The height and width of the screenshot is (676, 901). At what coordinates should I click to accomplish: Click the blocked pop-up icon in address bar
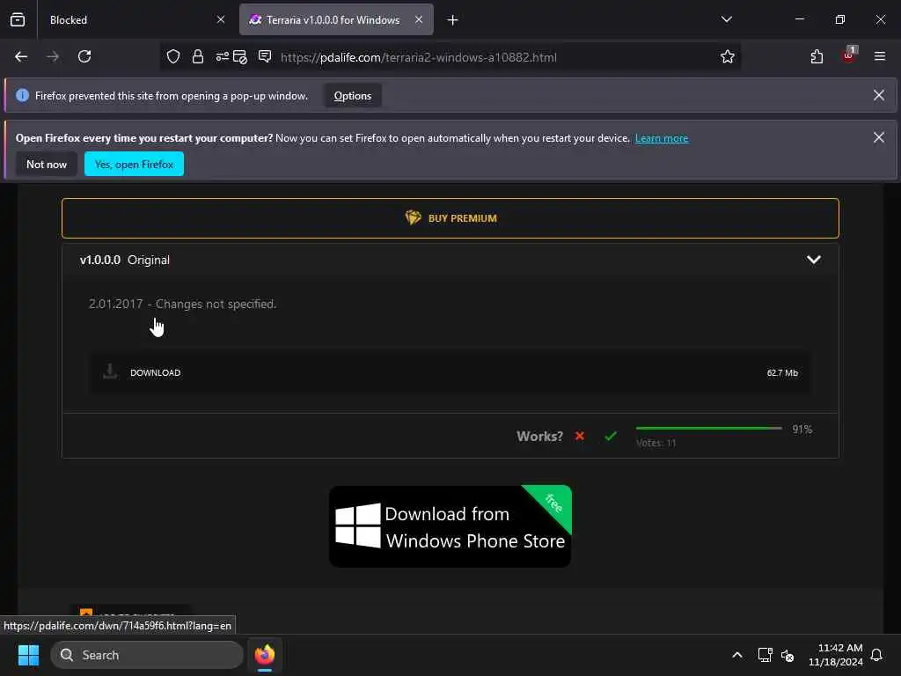pos(240,57)
